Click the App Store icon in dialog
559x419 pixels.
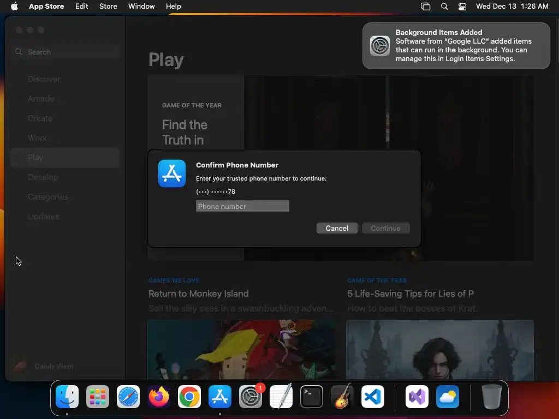point(172,173)
